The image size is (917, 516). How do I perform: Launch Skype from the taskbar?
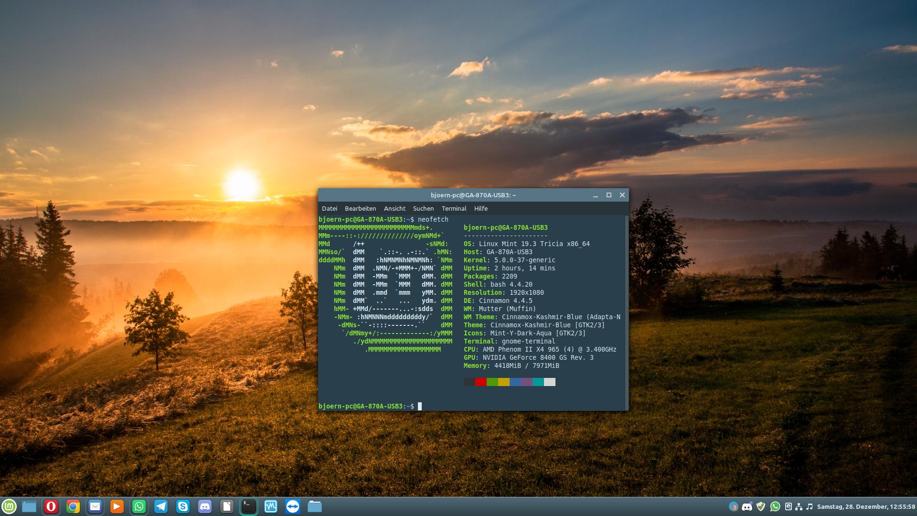183,506
